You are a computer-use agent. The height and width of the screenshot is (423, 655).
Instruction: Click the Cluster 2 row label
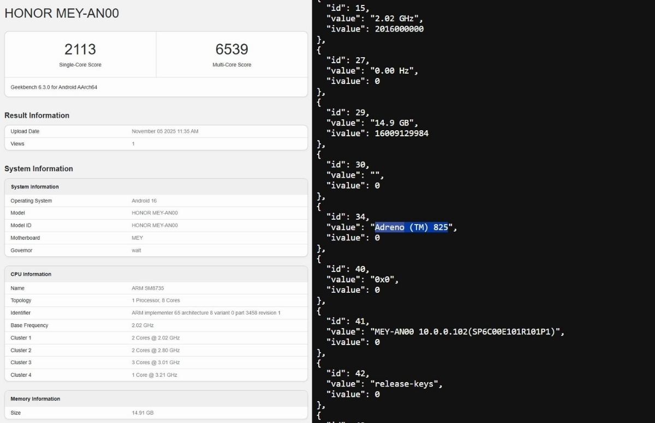point(21,350)
